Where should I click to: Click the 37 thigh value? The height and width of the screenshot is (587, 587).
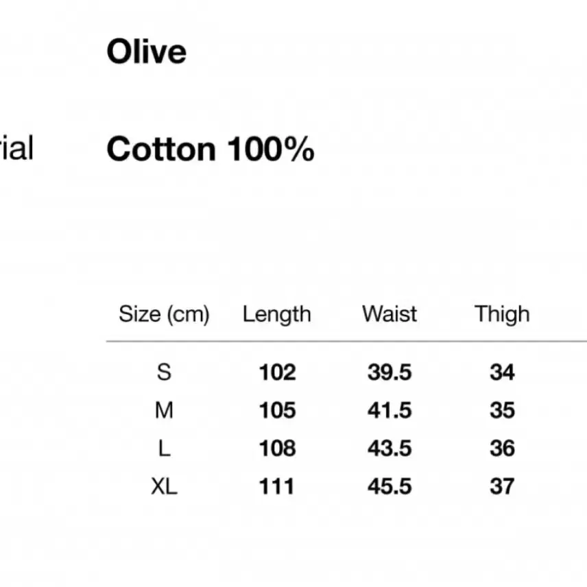tap(502, 486)
